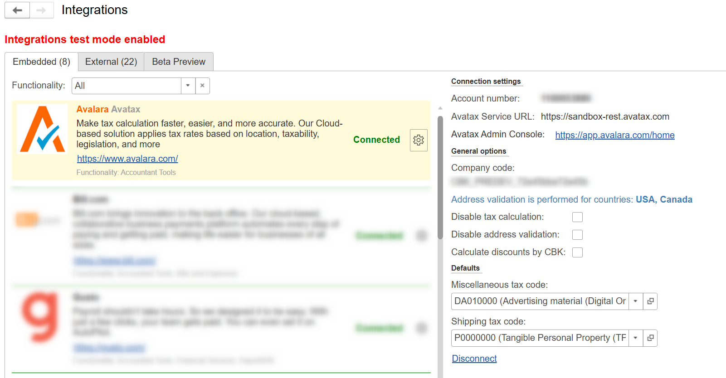Open Miscellaneous tax code record icon
Viewport: 726px width, 378px height.
[x=650, y=301]
